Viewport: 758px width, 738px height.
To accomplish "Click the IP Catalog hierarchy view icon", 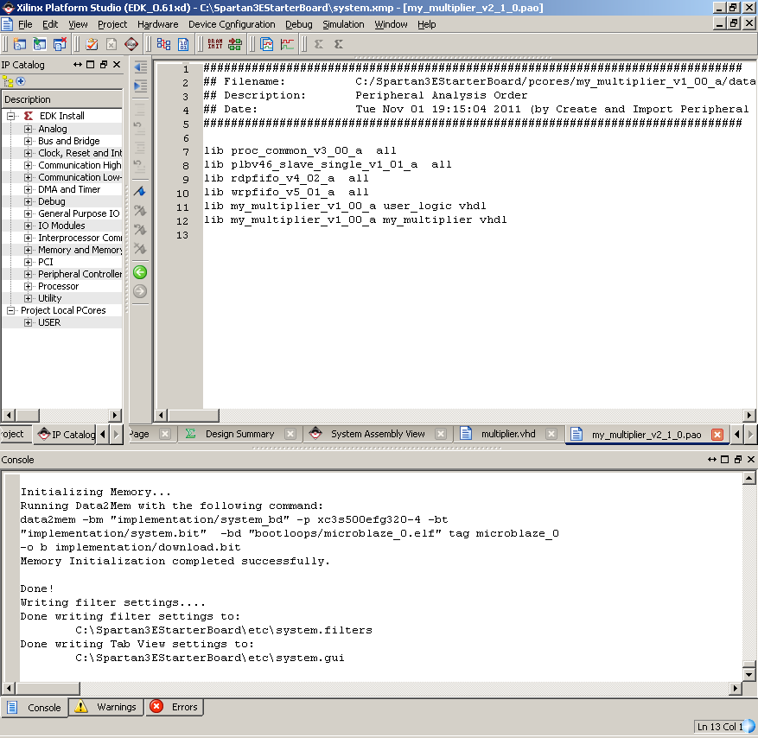I will [8, 82].
